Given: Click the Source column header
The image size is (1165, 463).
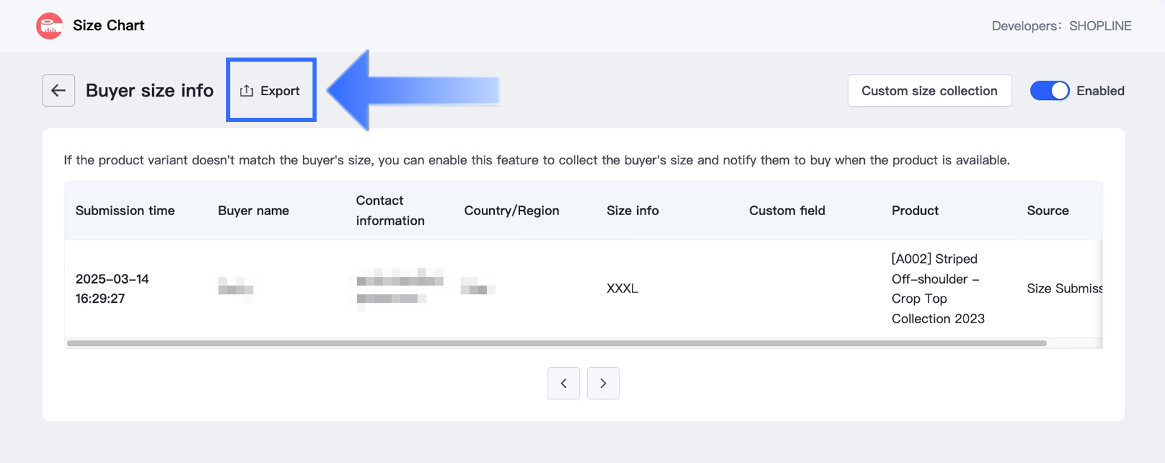Looking at the screenshot, I should click(x=1047, y=211).
